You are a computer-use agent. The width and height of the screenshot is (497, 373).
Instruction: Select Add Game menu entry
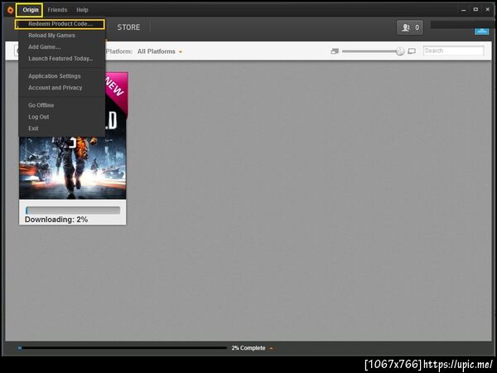[45, 47]
